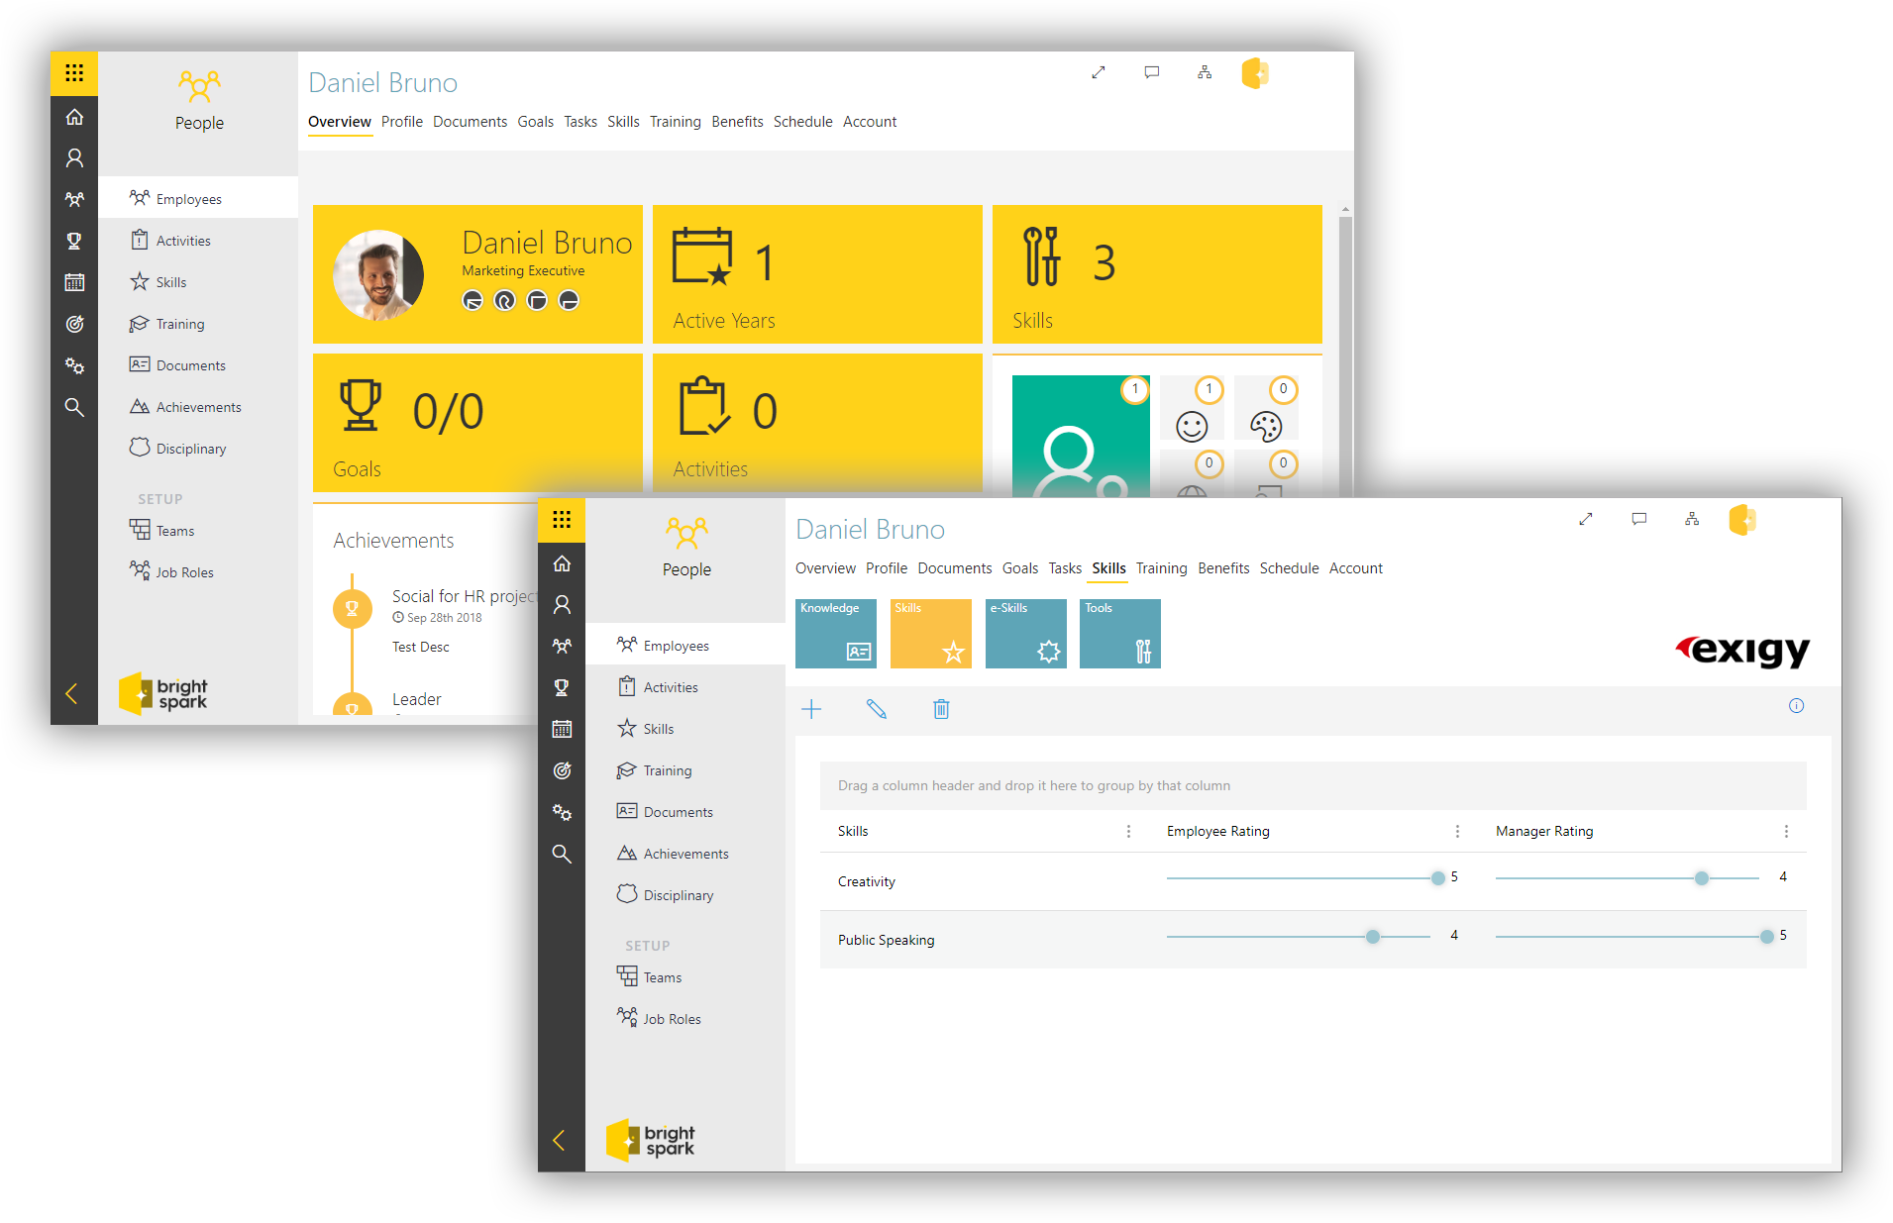Viewport: 1893px width, 1223px height.
Task: Open comments icon in back window header
Action: pos(1151,72)
